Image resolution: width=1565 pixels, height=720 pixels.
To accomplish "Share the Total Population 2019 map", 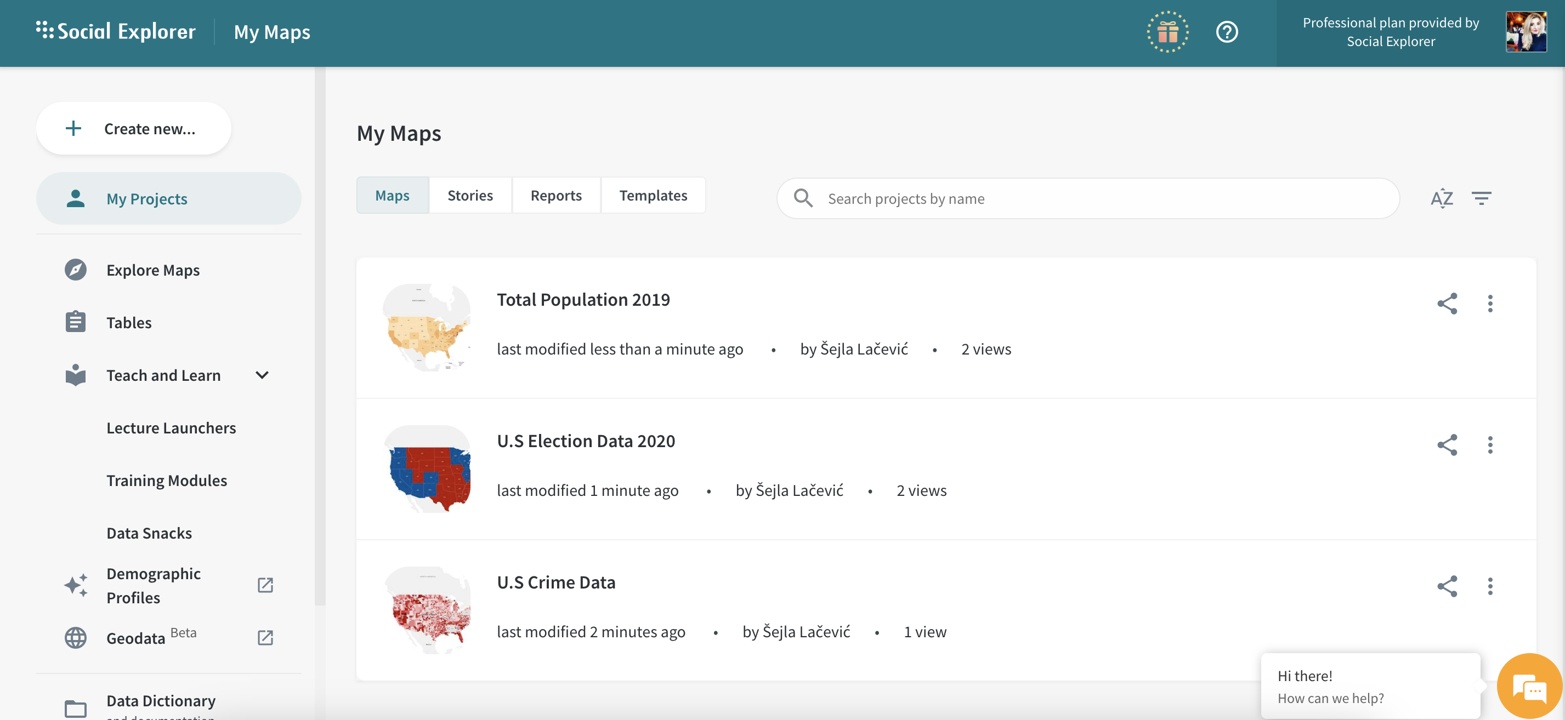I will coord(1447,304).
